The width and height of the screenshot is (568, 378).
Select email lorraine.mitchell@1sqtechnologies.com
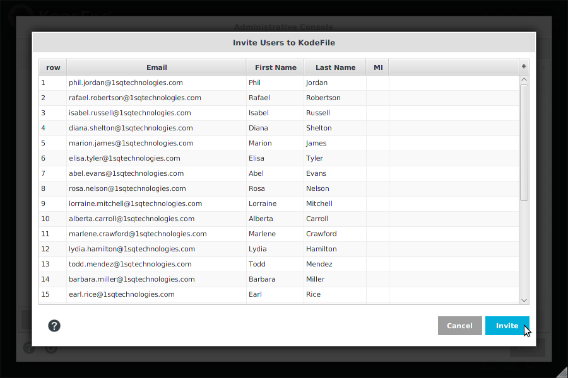click(x=157, y=204)
